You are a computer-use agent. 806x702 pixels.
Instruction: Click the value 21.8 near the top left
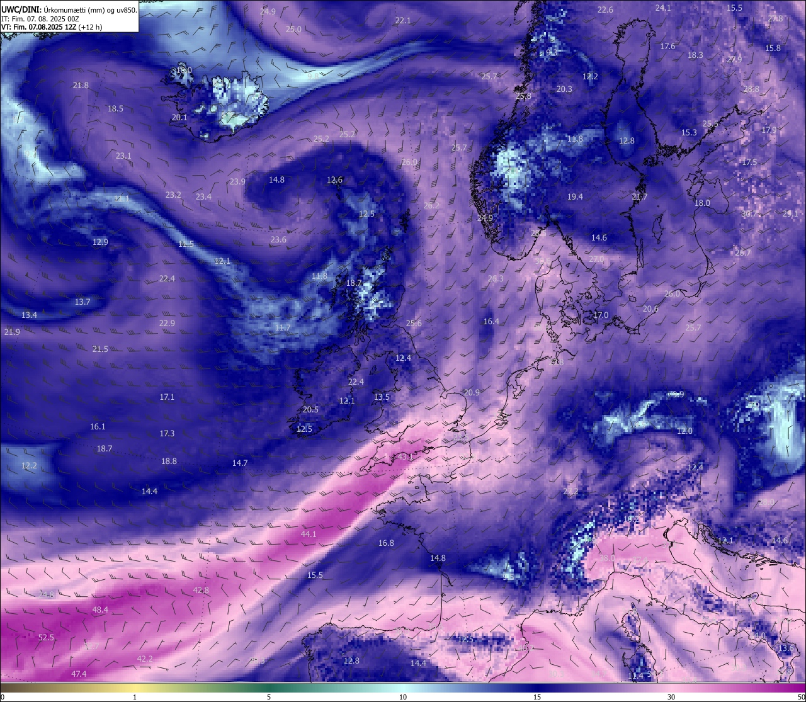point(81,86)
